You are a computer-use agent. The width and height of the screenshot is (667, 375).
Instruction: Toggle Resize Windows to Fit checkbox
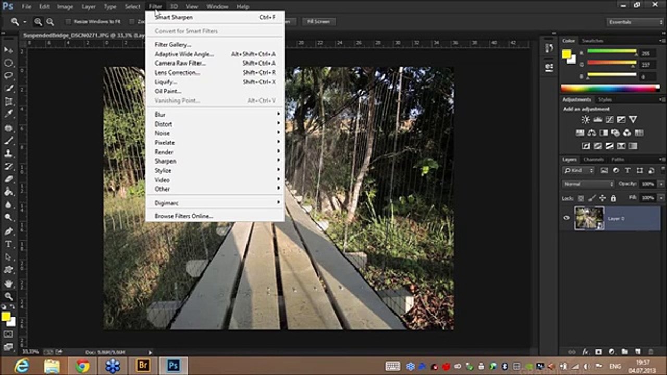(x=68, y=22)
